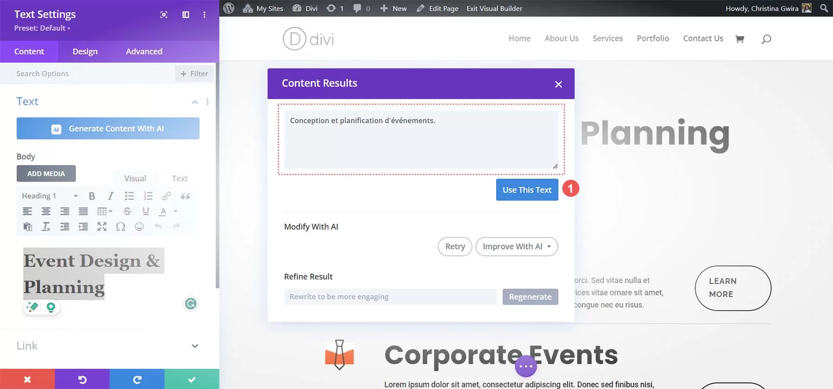Image resolution: width=833 pixels, height=389 pixels.
Task: Clear formatting of selected text
Action: [46, 226]
